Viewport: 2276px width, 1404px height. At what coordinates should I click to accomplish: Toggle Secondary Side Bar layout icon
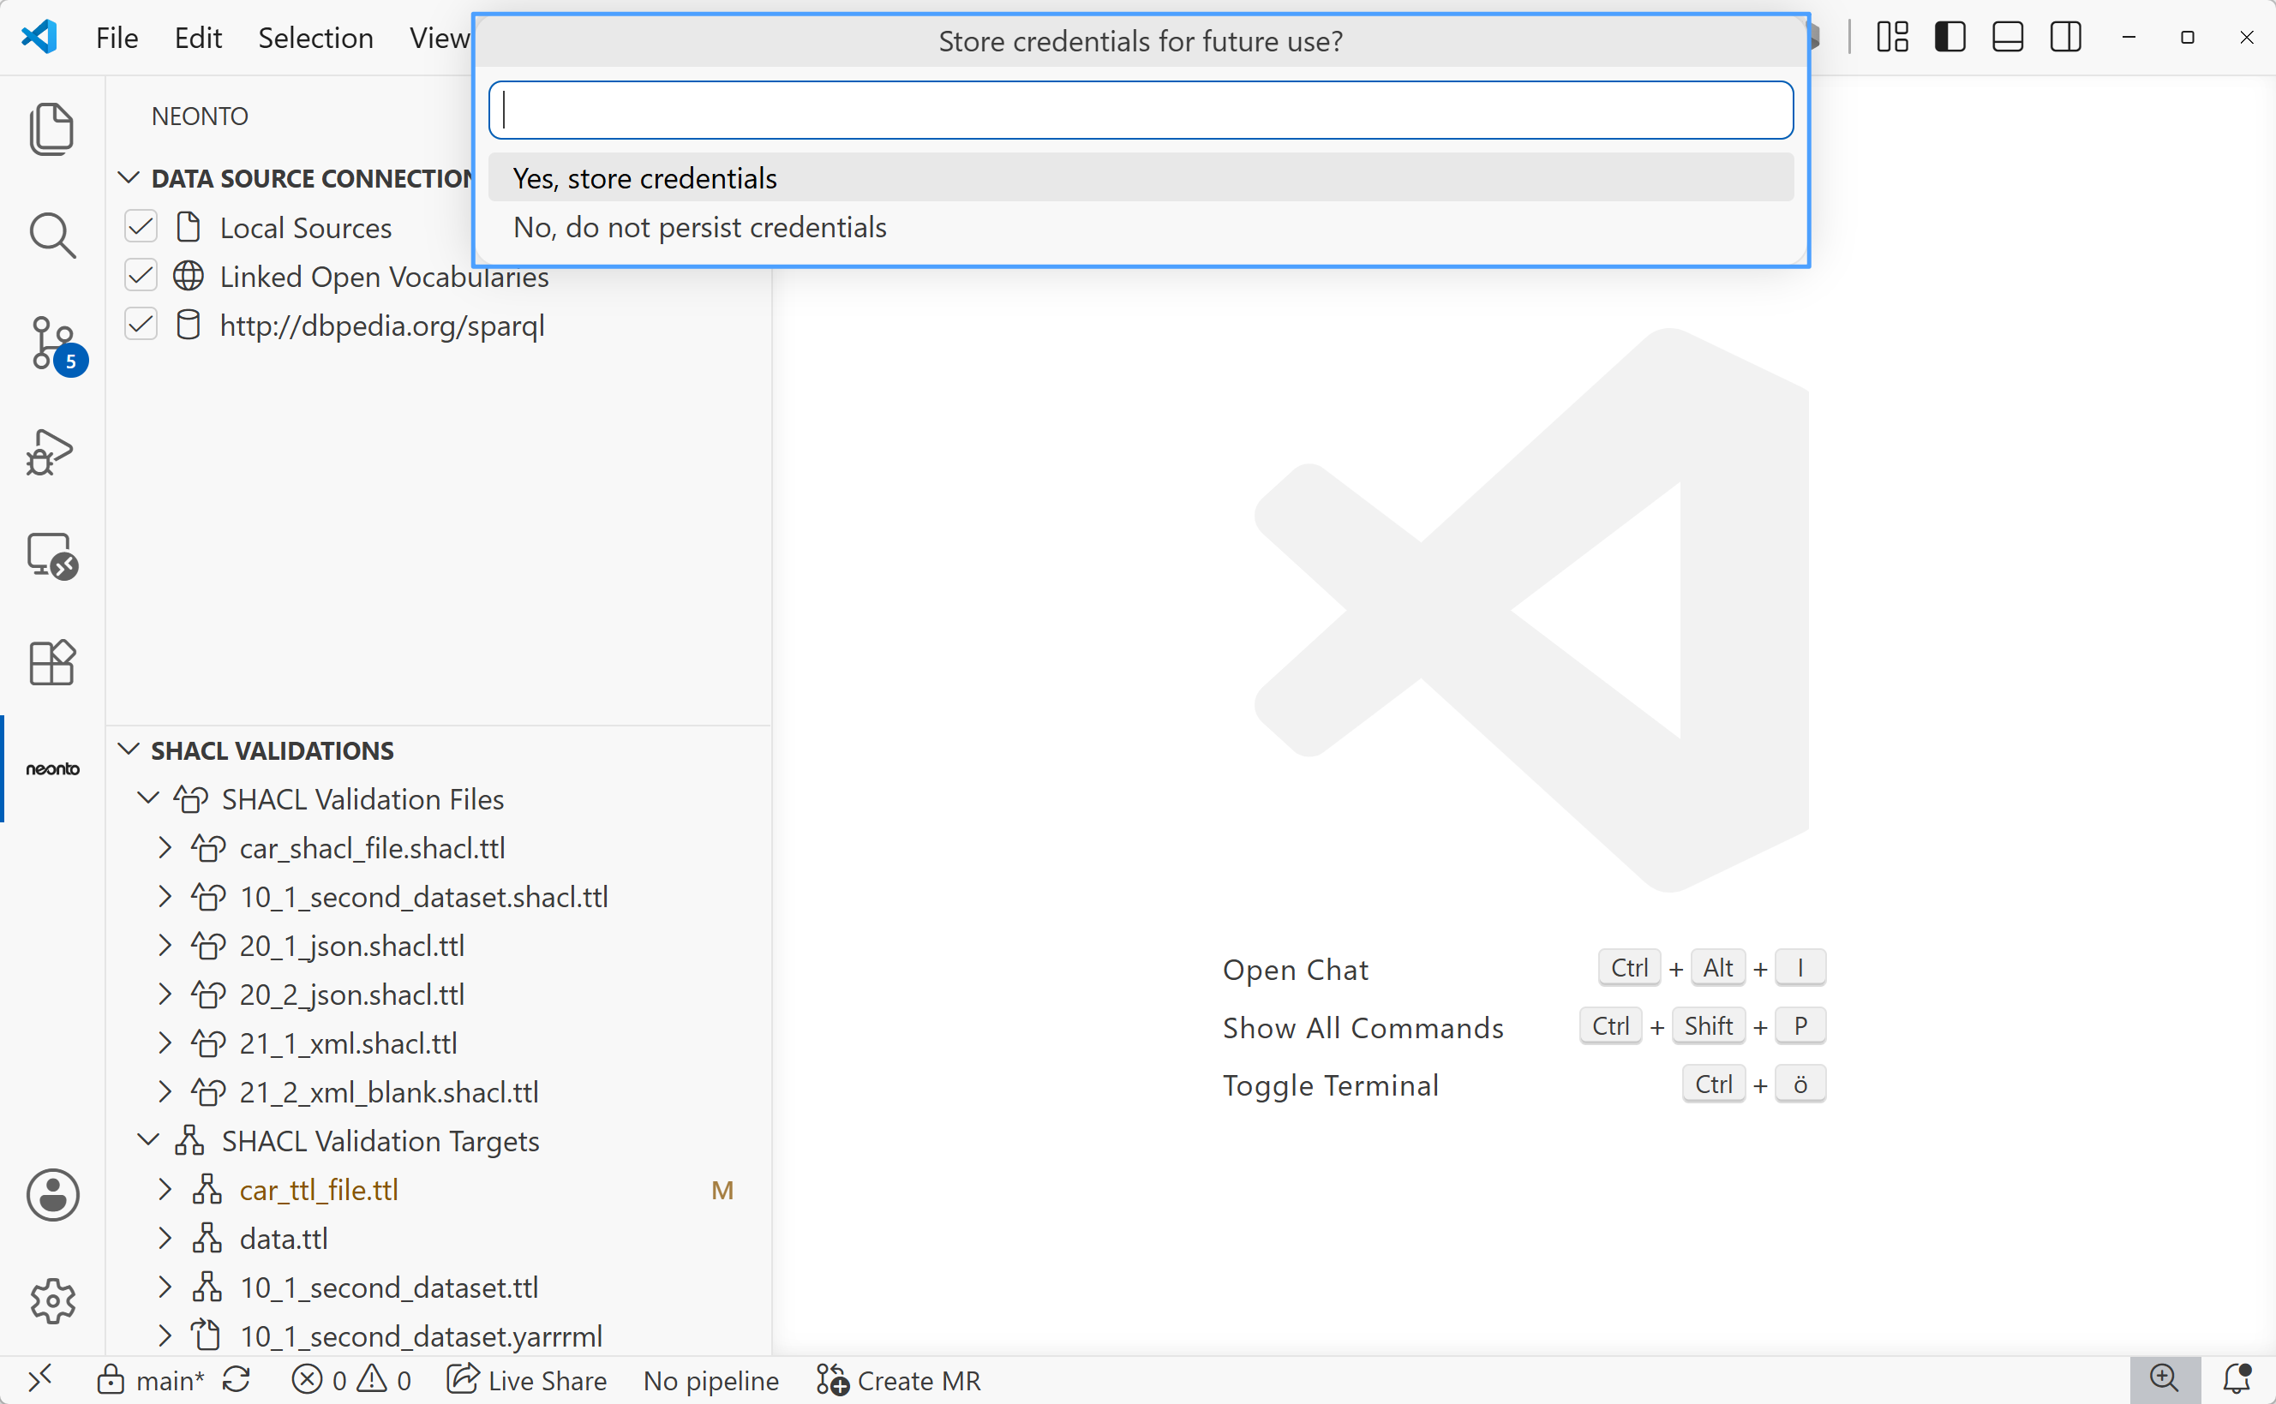(2065, 37)
